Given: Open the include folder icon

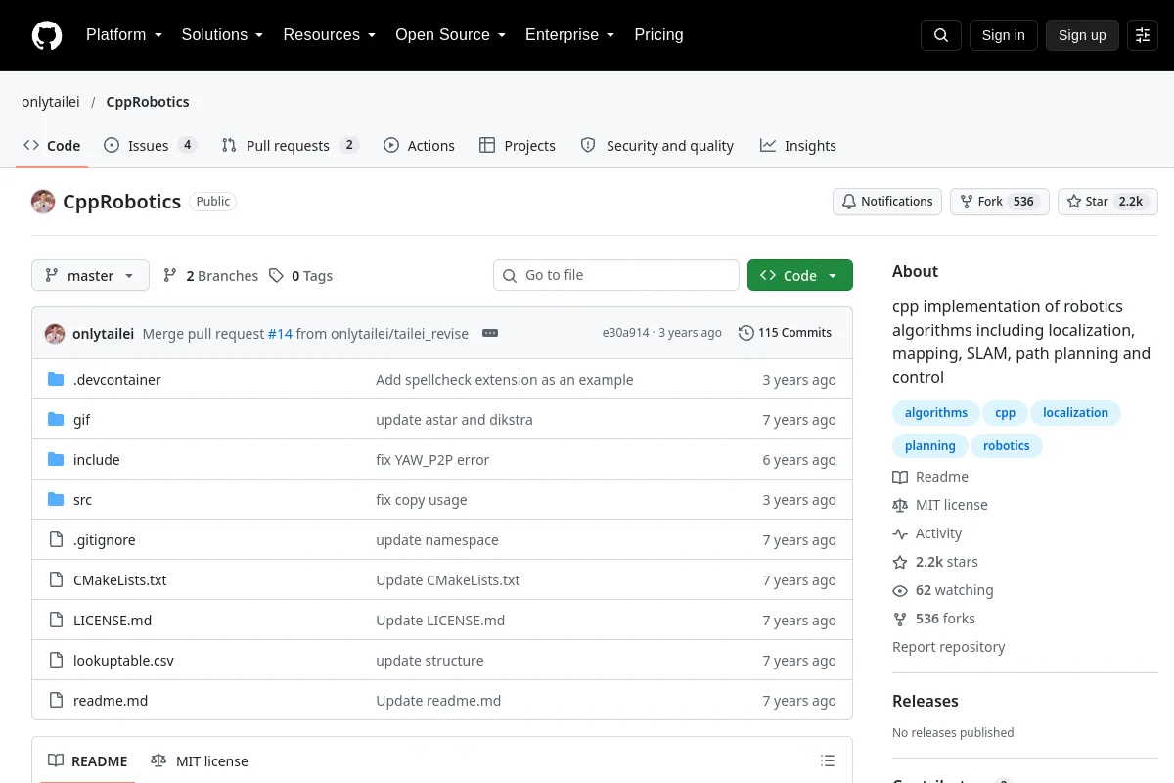Looking at the screenshot, I should click(x=56, y=459).
